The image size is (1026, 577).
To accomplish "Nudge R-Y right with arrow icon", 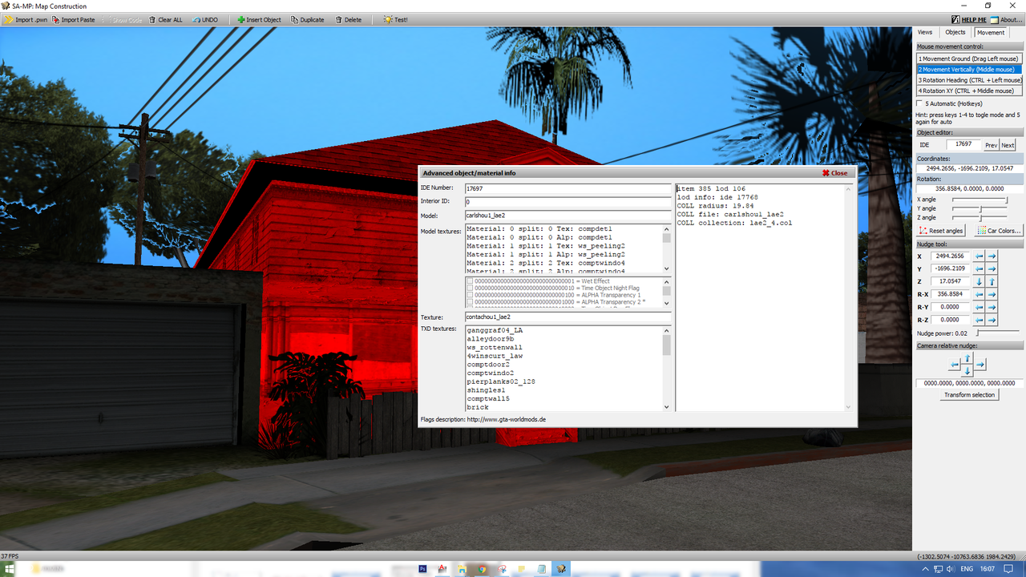I will 992,307.
